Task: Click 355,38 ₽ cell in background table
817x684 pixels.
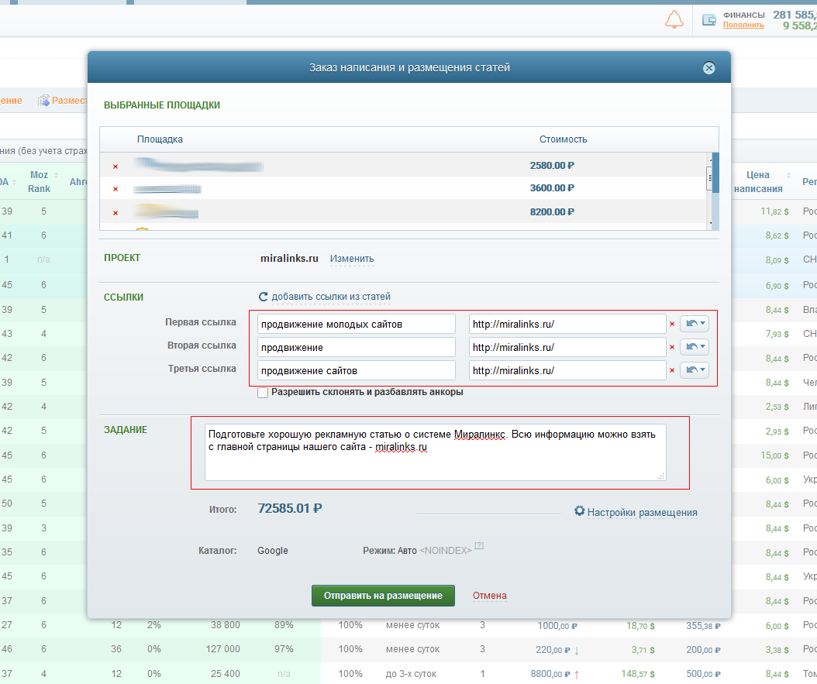Action: (703, 626)
